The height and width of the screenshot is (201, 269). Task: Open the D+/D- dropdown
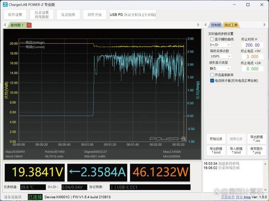pyautogui.click(x=220, y=45)
